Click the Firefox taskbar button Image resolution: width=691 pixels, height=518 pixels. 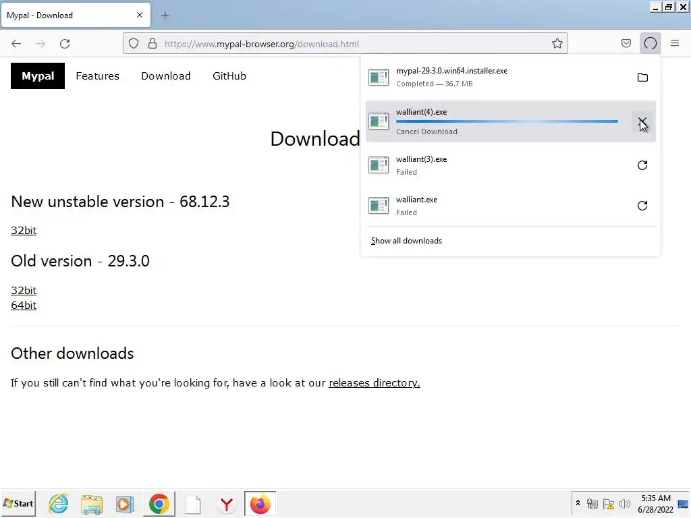[260, 504]
